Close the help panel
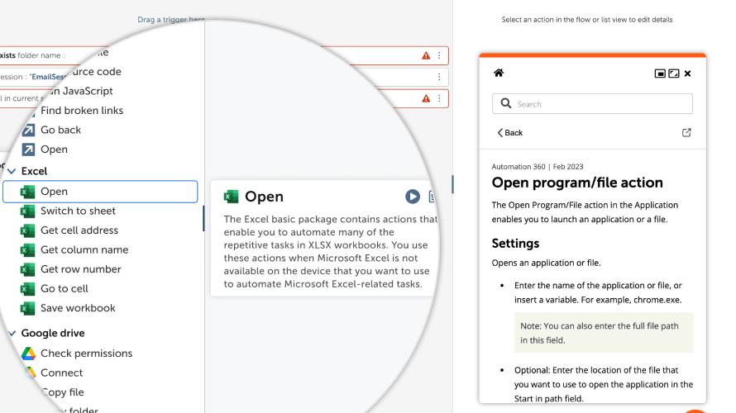This screenshot has height=413, width=736. (688, 74)
